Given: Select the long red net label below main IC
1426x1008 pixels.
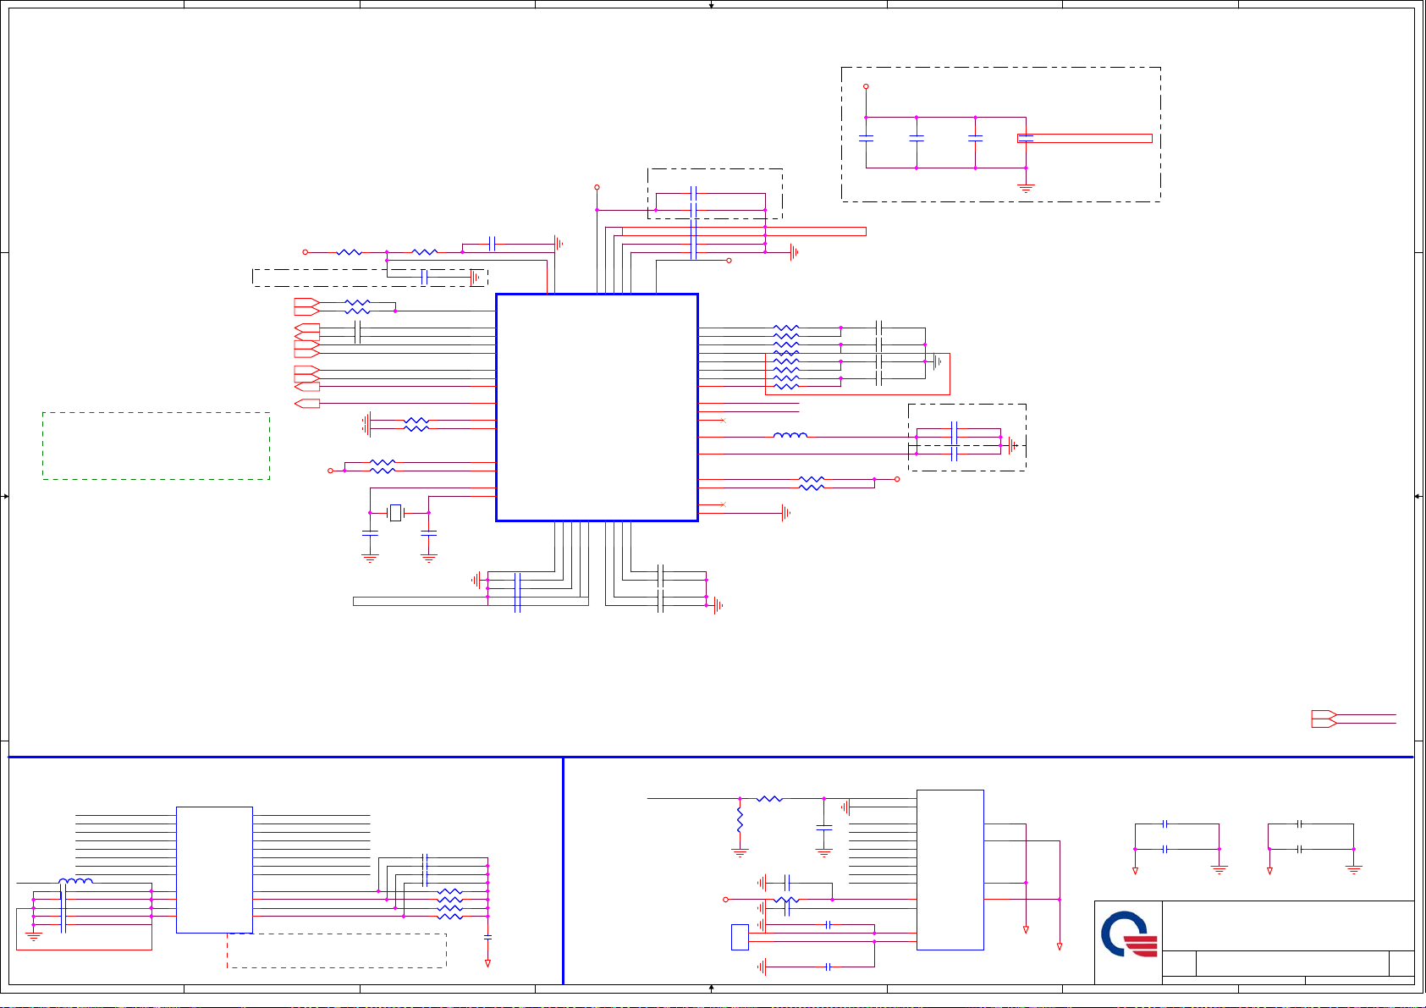Looking at the screenshot, I should coord(471,601).
